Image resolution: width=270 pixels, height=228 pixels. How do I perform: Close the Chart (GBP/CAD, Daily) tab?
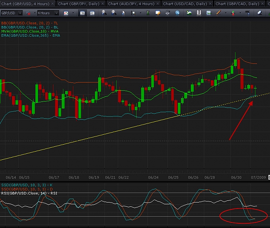(262, 3)
